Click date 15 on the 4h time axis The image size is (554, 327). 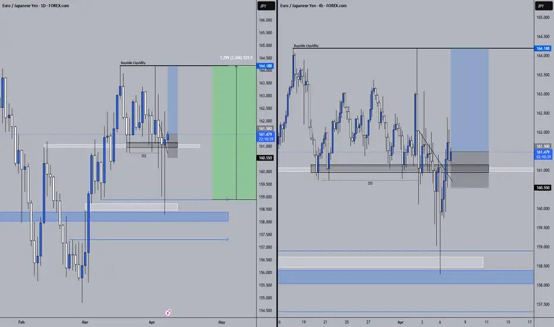point(508,322)
